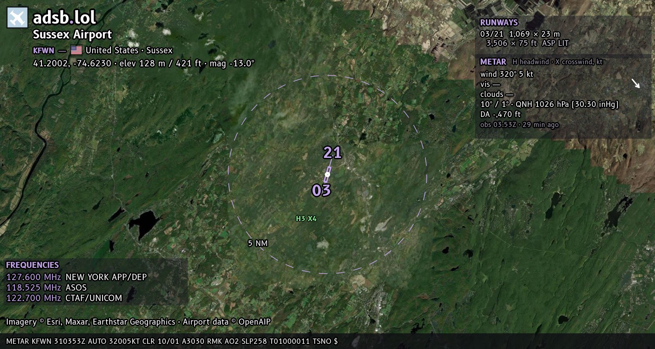Screen dimensions: 655x349
Task: Click the FREQUENCIES panel heading
Action: (32, 265)
